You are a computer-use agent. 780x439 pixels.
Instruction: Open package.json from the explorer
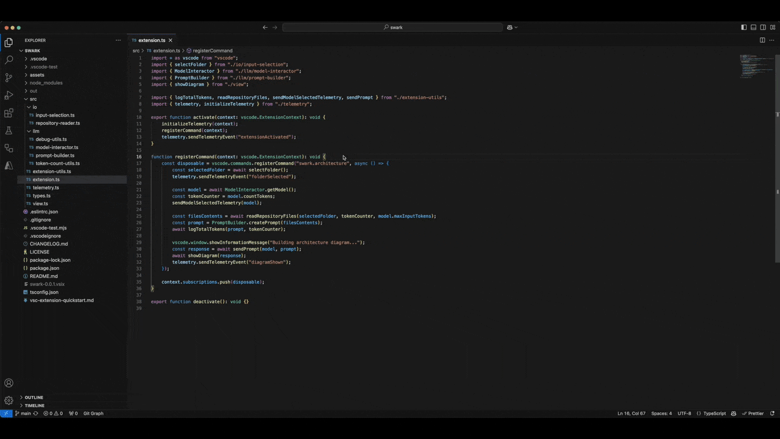click(44, 268)
